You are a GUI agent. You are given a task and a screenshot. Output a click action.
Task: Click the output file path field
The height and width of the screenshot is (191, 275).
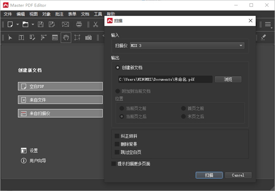click(x=165, y=79)
